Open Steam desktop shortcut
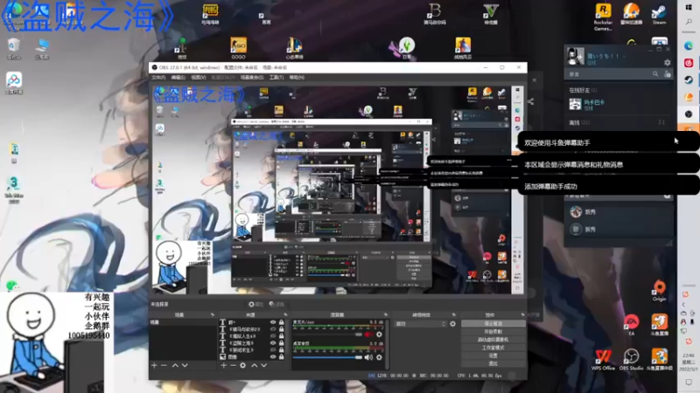The image size is (700, 393). pyautogui.click(x=659, y=14)
